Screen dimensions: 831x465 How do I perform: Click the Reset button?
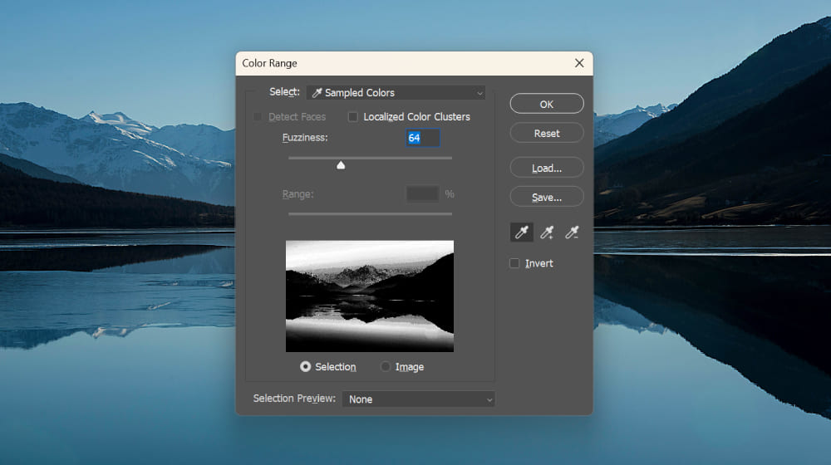546,133
